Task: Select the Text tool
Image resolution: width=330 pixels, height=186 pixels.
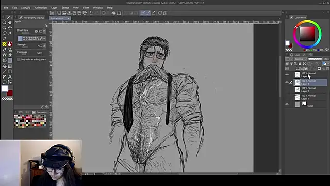Action: click(x=10, y=77)
